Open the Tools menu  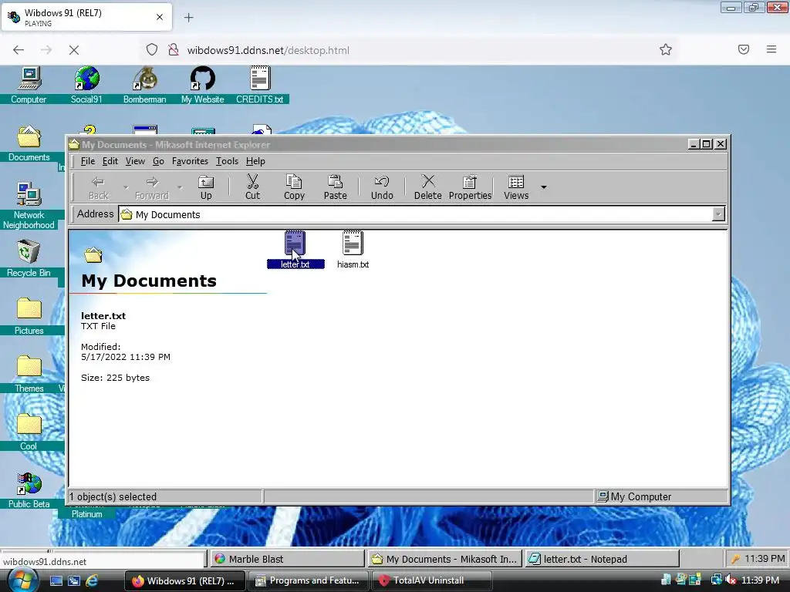tap(227, 161)
